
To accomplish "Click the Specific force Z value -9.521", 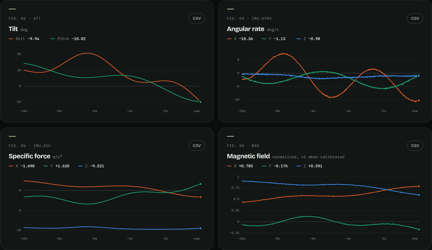I will point(97,166).
